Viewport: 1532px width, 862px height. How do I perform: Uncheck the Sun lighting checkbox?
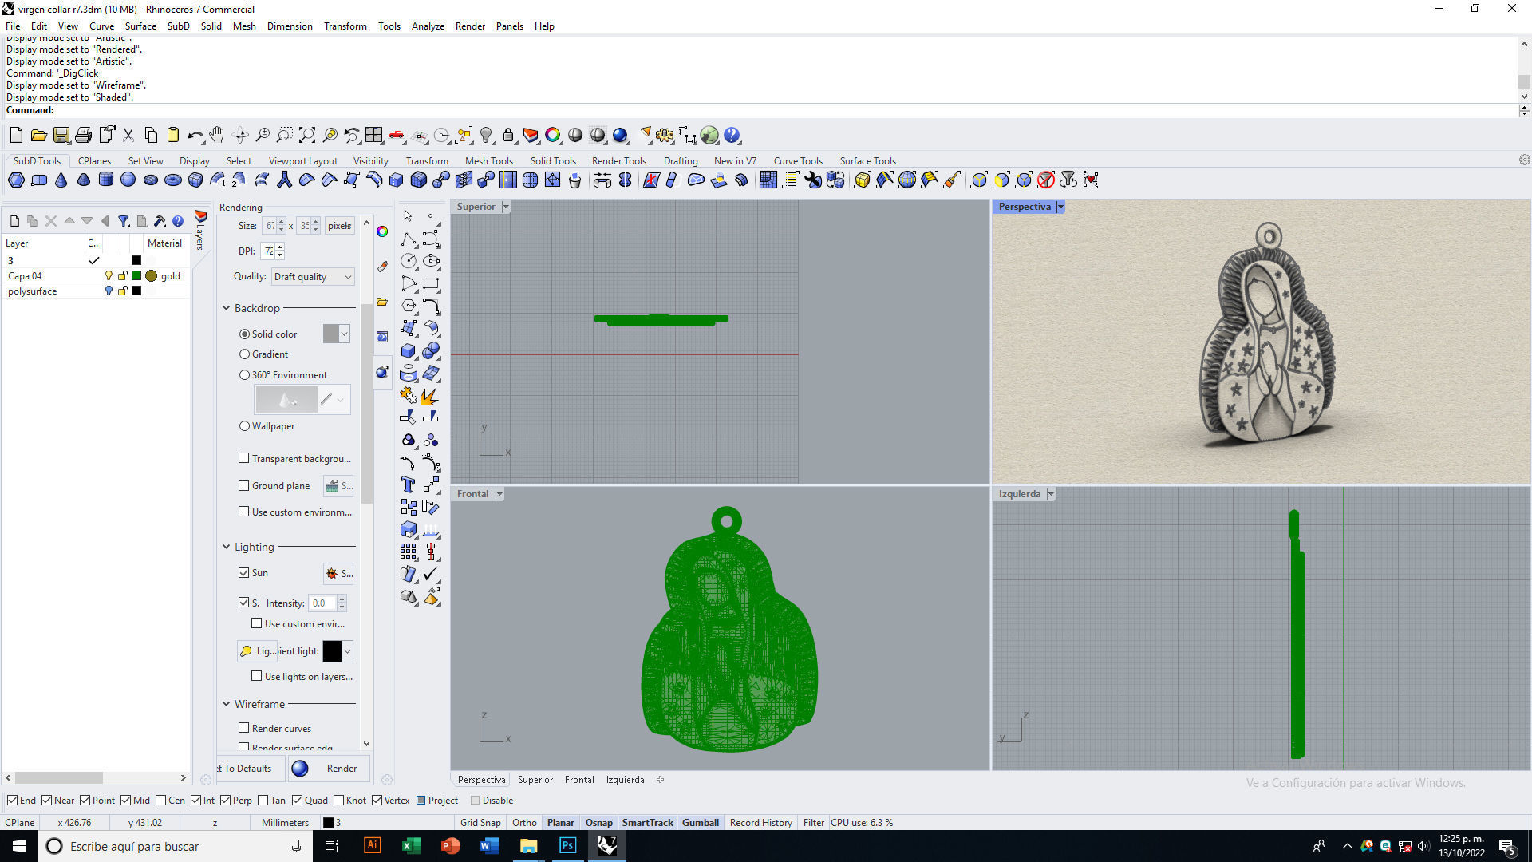(x=244, y=572)
